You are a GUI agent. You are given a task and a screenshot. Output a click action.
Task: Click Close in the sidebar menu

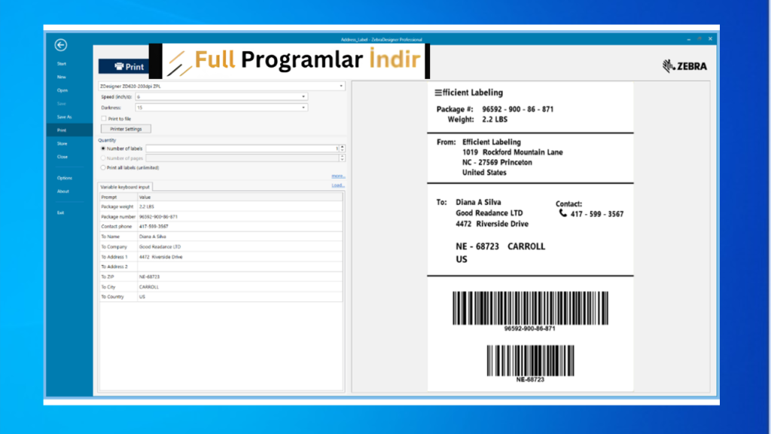[62, 157]
